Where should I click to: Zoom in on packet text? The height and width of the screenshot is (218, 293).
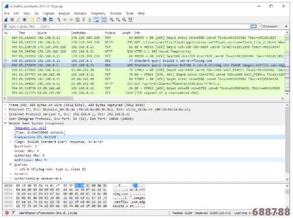111,20
